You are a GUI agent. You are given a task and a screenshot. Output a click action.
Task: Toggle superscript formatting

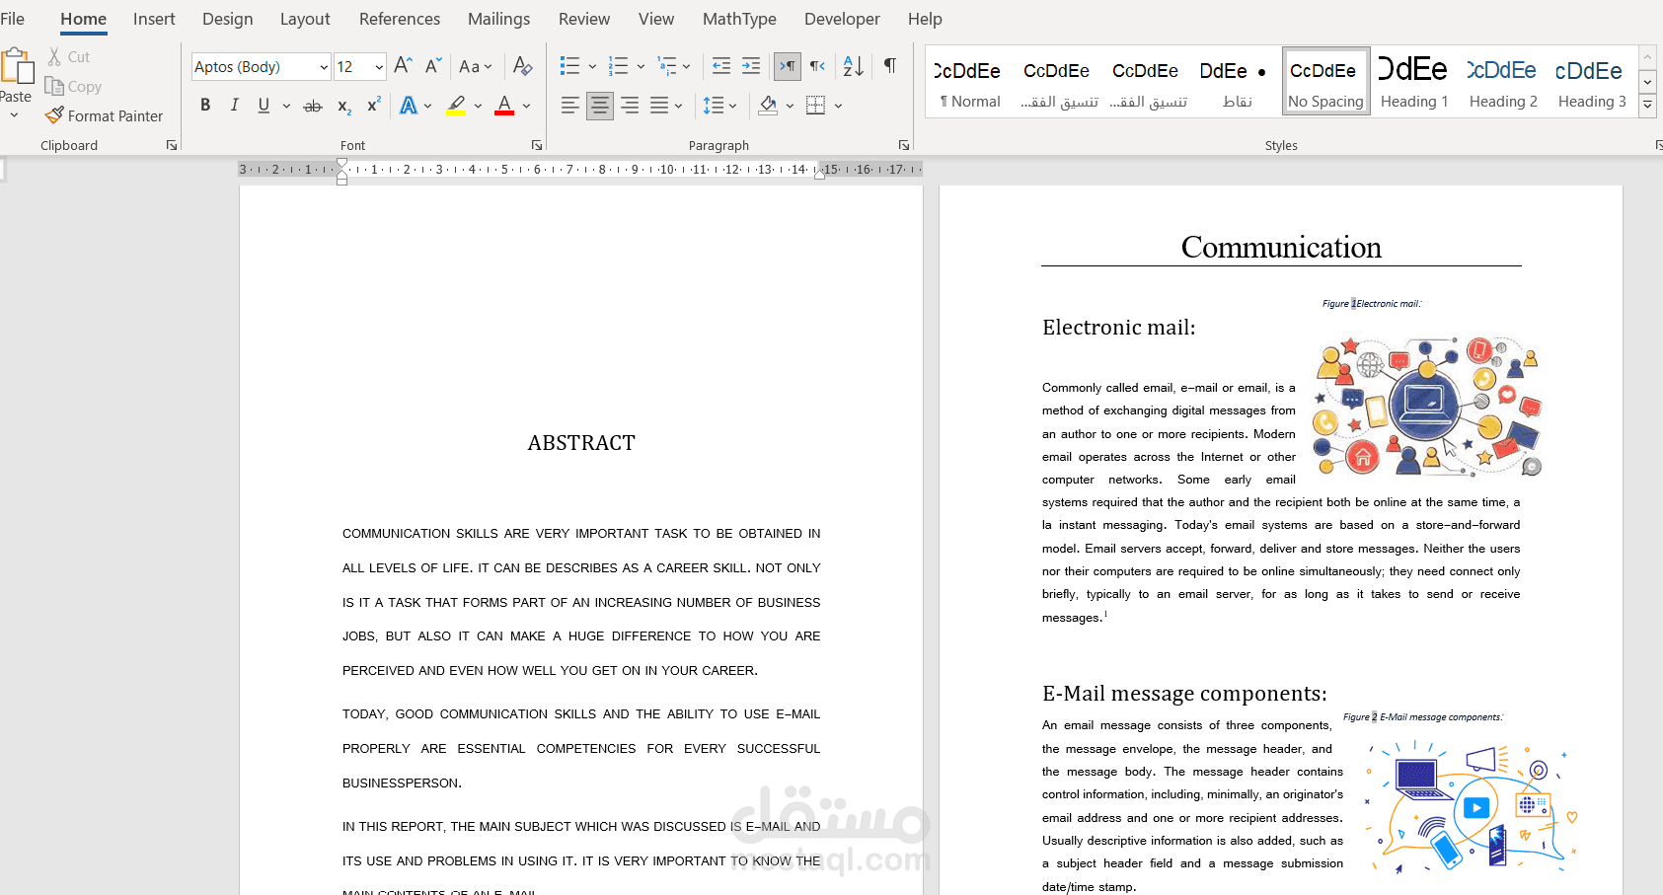coord(374,105)
